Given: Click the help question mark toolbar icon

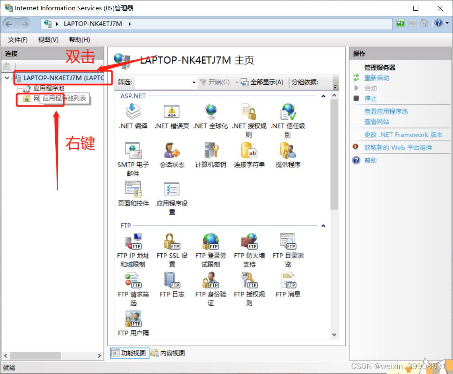Looking at the screenshot, I should pyautogui.click(x=438, y=23).
